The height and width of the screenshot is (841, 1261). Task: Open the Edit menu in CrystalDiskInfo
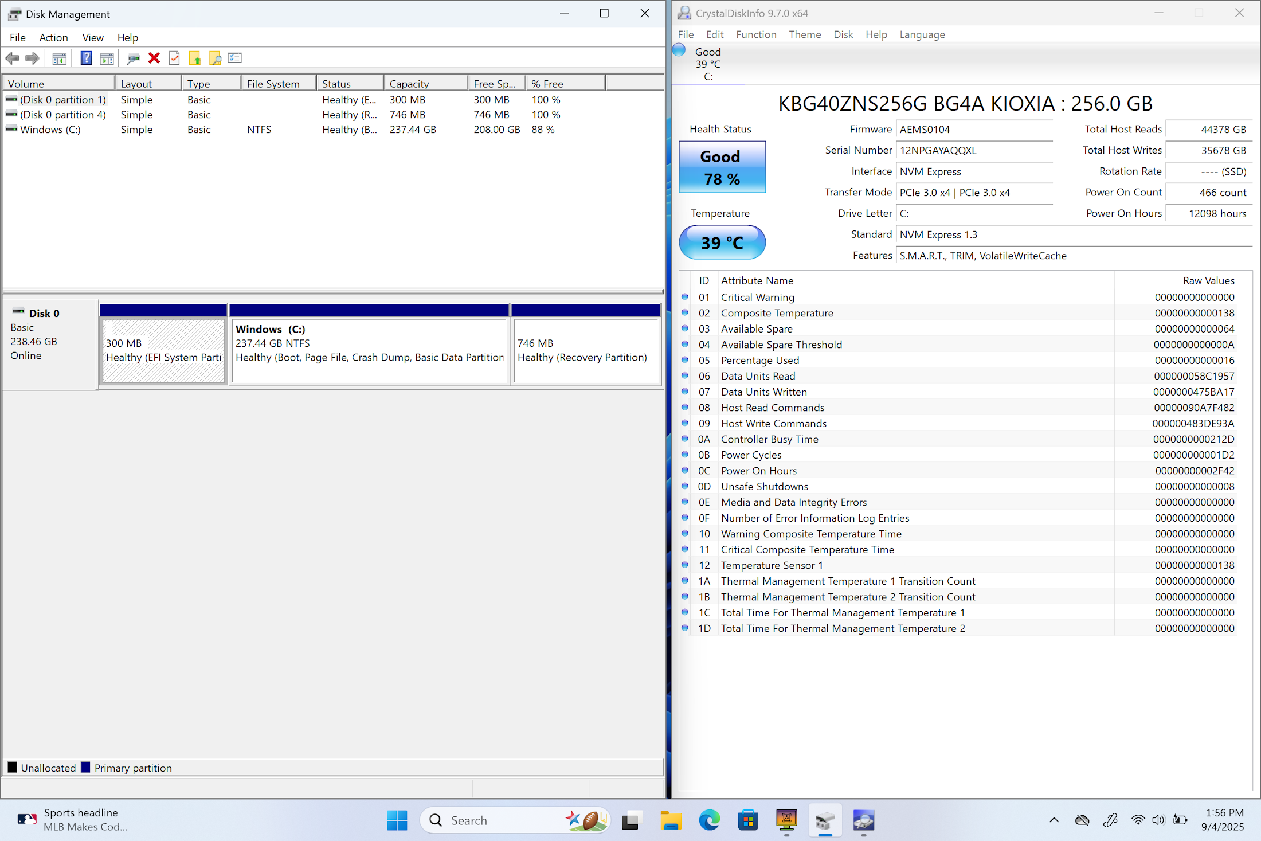coord(715,34)
